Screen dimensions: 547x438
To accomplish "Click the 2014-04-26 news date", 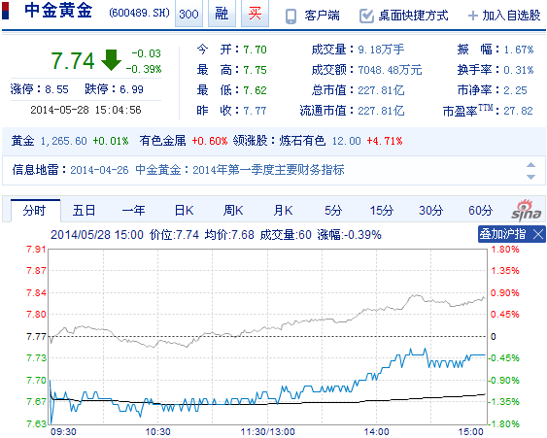I will (99, 170).
